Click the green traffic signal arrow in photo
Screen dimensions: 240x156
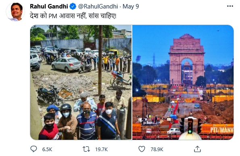(190, 131)
